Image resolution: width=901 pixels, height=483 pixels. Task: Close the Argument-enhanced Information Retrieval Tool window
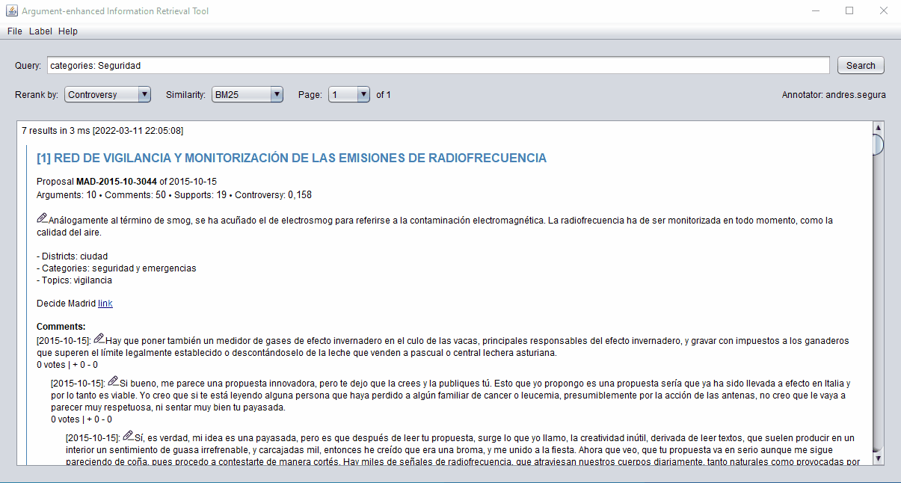(x=884, y=10)
